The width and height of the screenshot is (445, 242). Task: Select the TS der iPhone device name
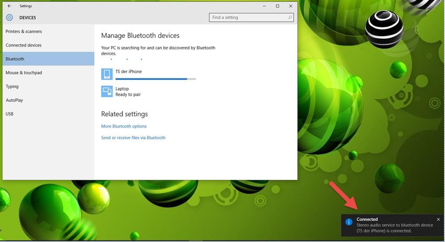pos(129,72)
